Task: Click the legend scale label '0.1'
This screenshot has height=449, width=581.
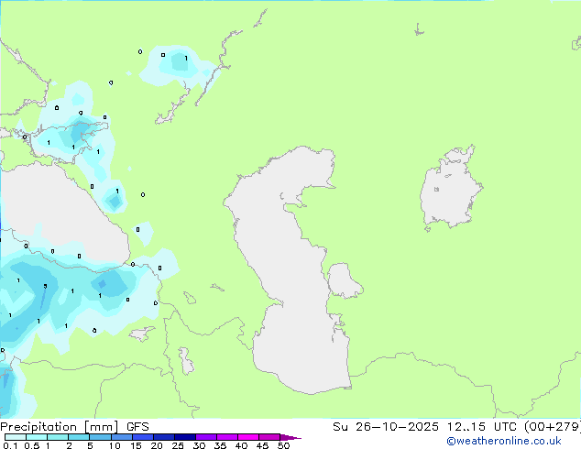Action: click(x=10, y=445)
